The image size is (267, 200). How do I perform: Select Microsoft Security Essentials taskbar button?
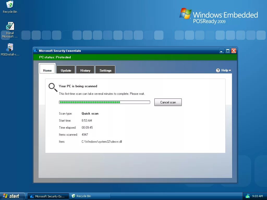pos(48,196)
